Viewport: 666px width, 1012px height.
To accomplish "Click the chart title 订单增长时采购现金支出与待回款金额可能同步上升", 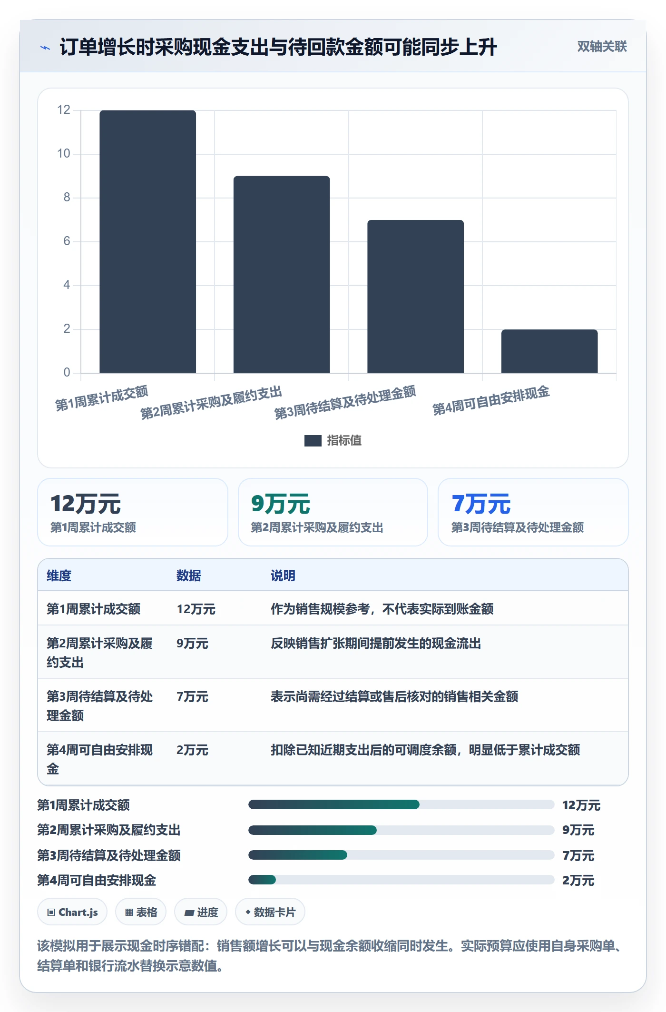I will 278,47.
